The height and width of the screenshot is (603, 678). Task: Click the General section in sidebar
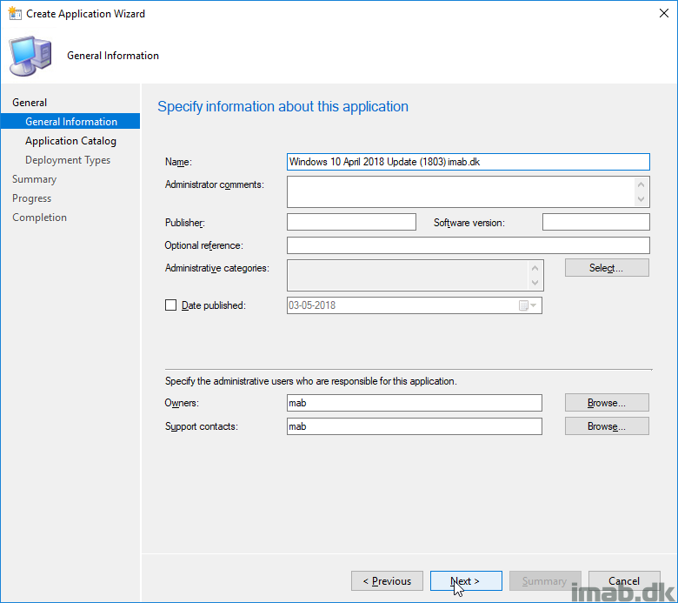point(30,103)
